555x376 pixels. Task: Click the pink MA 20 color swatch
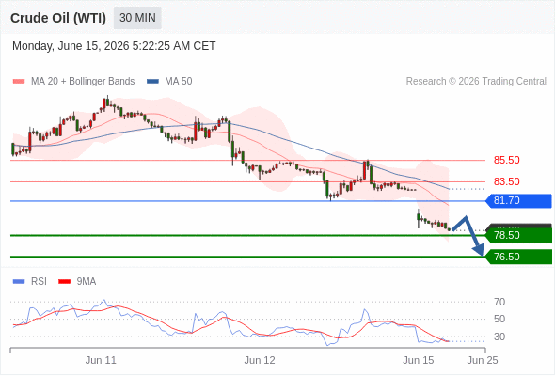coord(19,82)
